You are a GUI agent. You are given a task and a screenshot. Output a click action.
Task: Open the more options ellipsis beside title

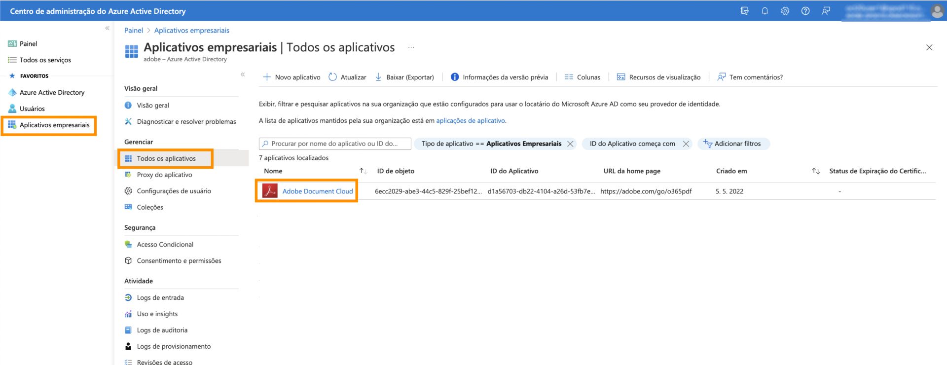coord(411,47)
